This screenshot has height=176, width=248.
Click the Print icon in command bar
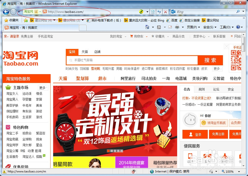[177, 27]
